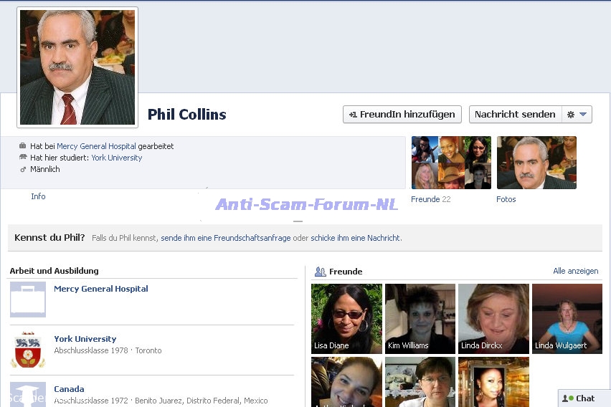Open Linda Wulgaert's friend thumbnail

coord(567,318)
